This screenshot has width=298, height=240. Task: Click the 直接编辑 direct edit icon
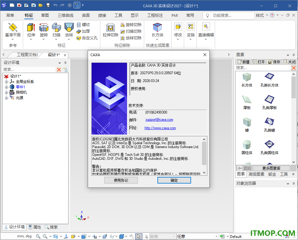point(206,27)
